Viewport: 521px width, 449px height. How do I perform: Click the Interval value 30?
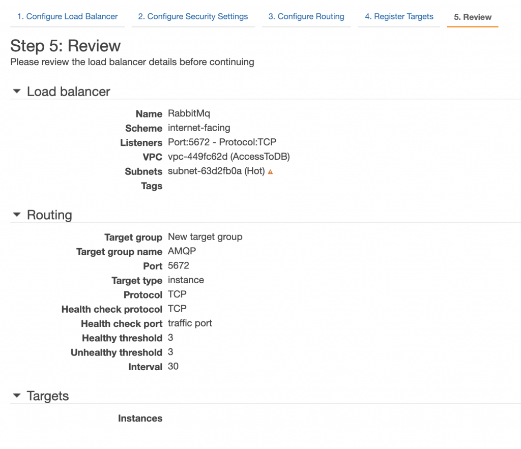[173, 366]
